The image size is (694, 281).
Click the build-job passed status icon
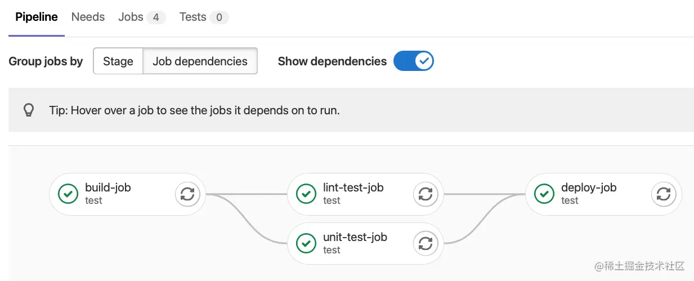point(68,194)
